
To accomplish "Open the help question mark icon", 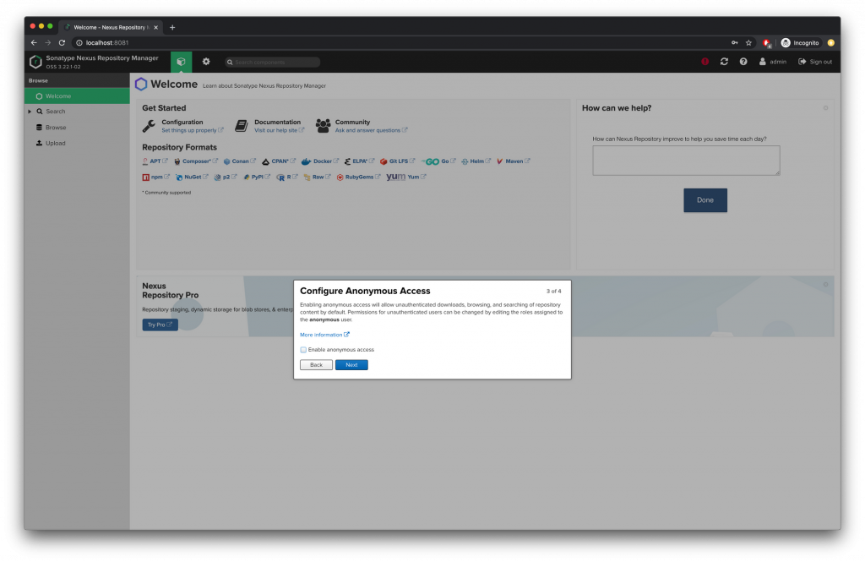I will point(743,62).
